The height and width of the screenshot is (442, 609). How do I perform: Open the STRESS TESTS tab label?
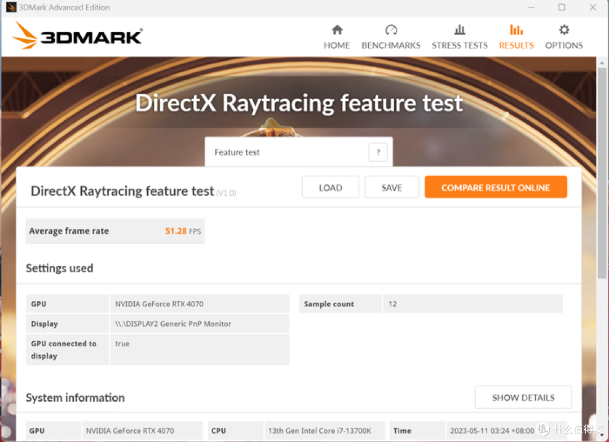click(x=460, y=46)
